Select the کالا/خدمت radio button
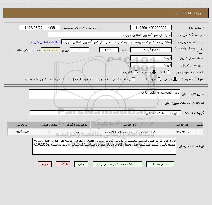The image size is (212, 205). coord(136,72)
